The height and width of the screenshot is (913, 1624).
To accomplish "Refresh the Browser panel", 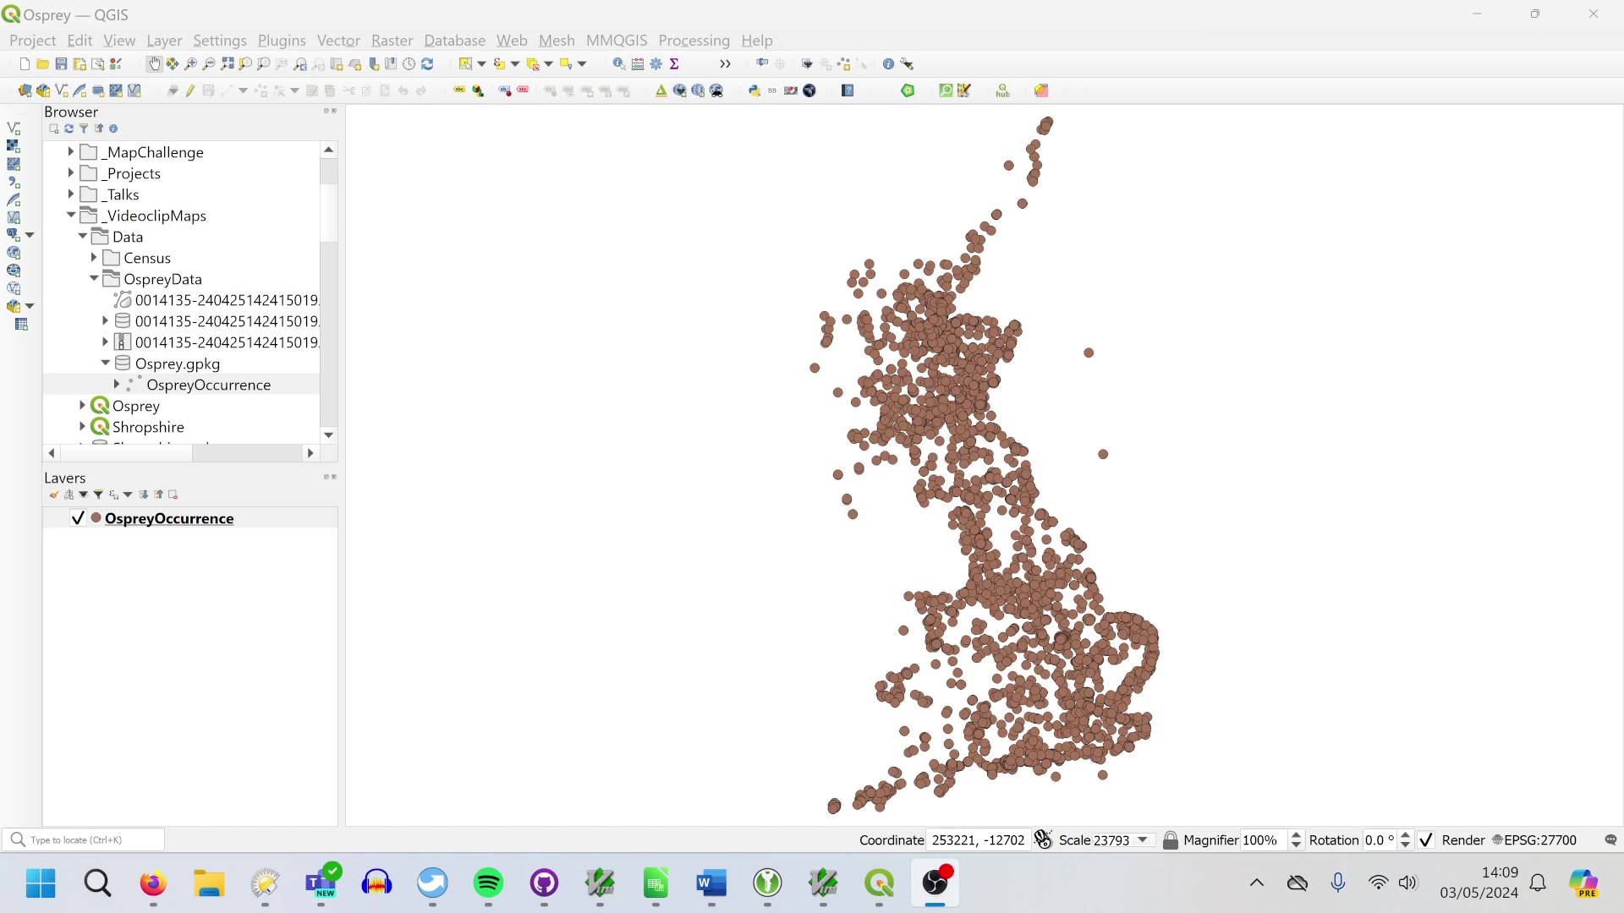I will 69,128.
